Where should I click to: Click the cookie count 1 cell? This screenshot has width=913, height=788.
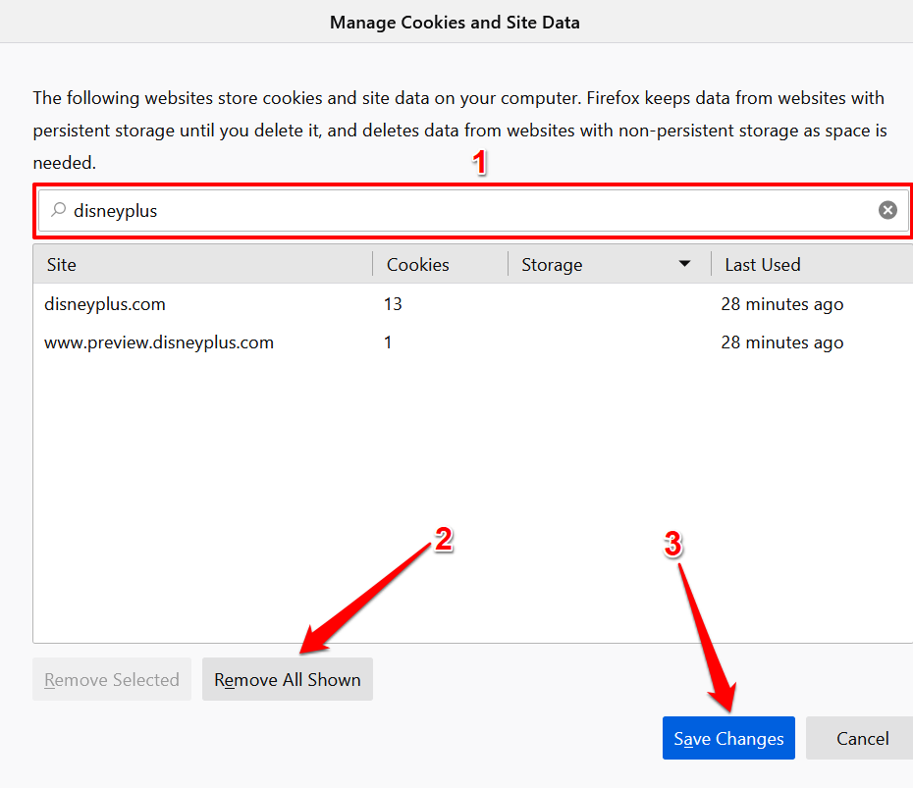pos(388,342)
